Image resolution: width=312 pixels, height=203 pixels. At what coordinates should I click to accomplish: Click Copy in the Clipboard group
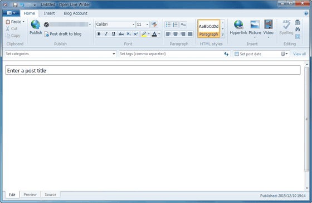click(x=13, y=36)
